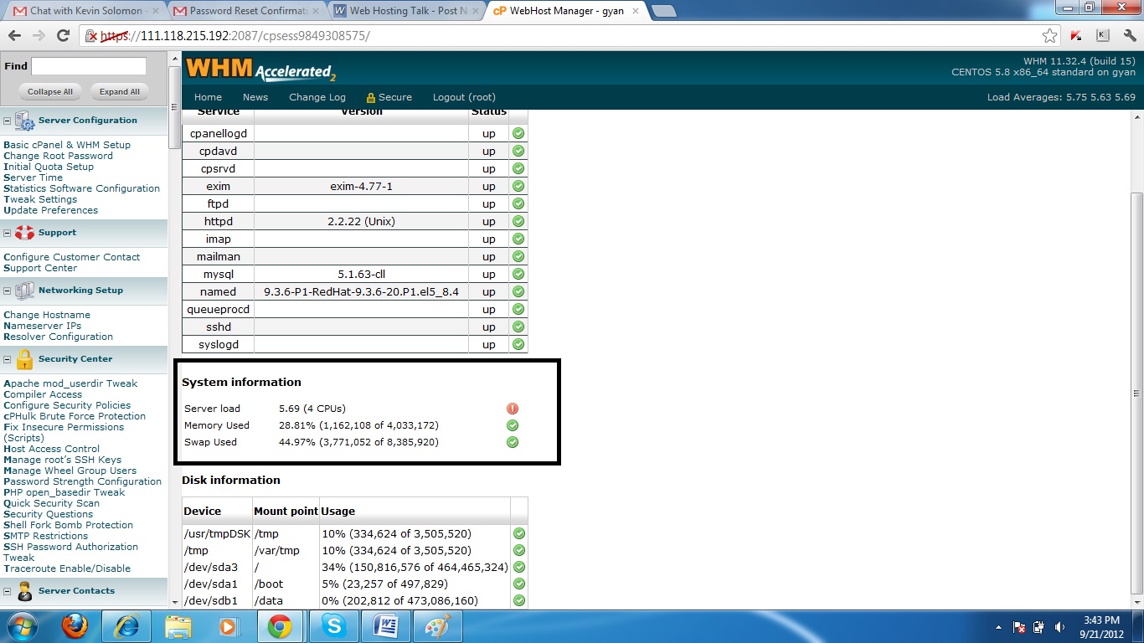
Task: Switch to Web Hosting Talk tab
Action: click(x=406, y=11)
